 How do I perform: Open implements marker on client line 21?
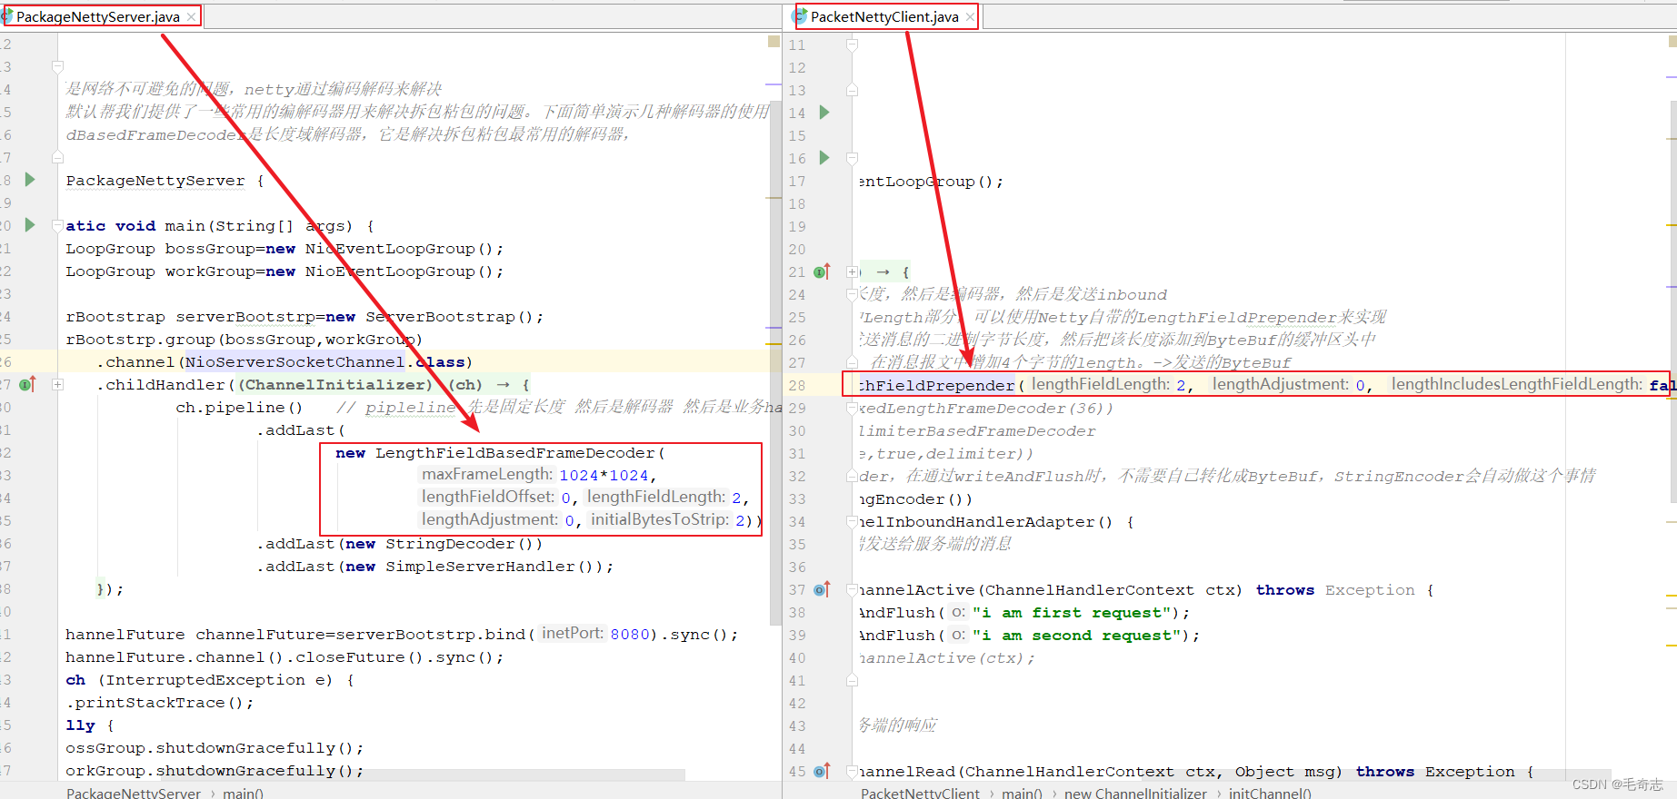(822, 271)
